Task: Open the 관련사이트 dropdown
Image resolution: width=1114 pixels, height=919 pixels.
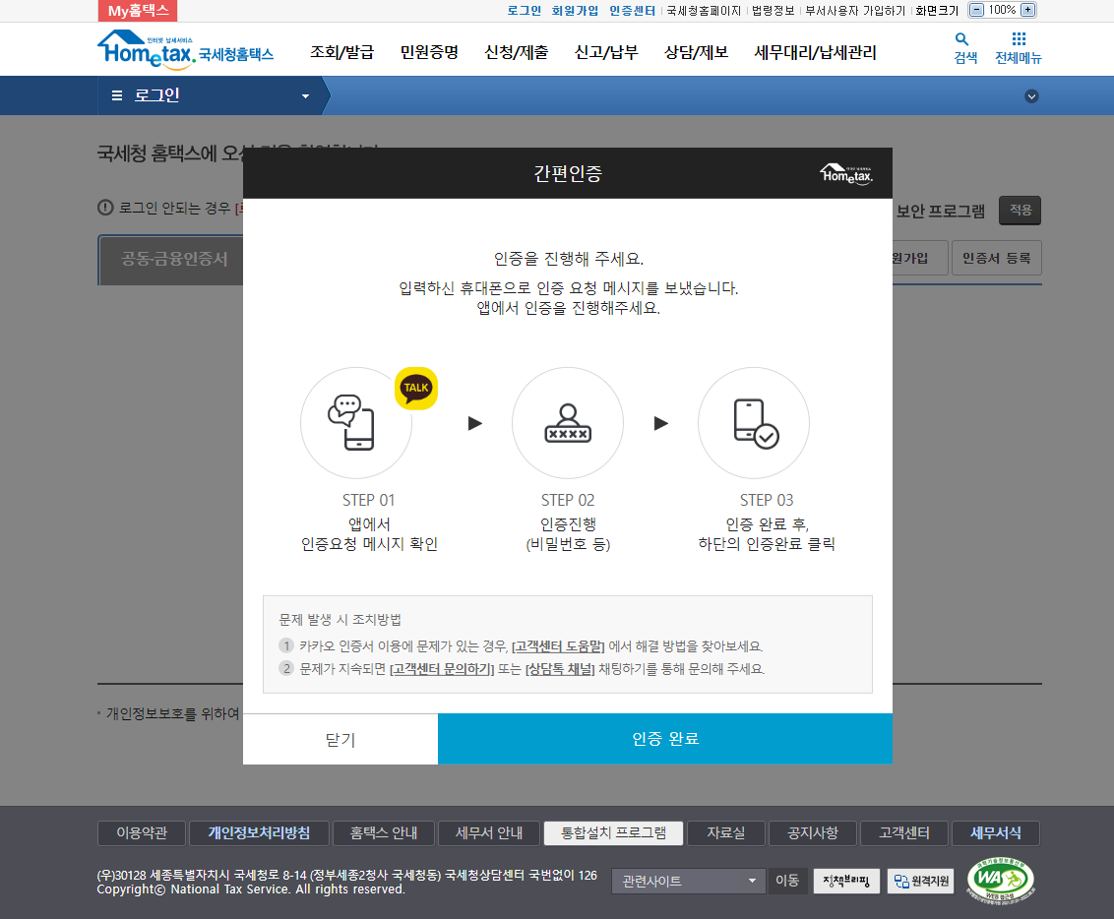Action: (x=687, y=881)
